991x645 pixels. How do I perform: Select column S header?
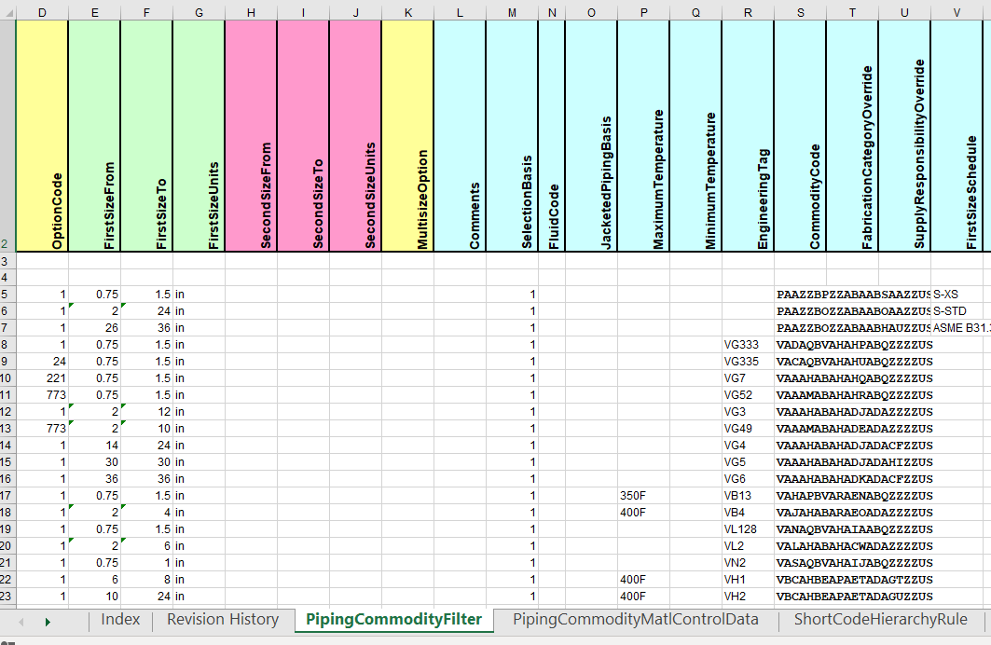click(x=800, y=13)
